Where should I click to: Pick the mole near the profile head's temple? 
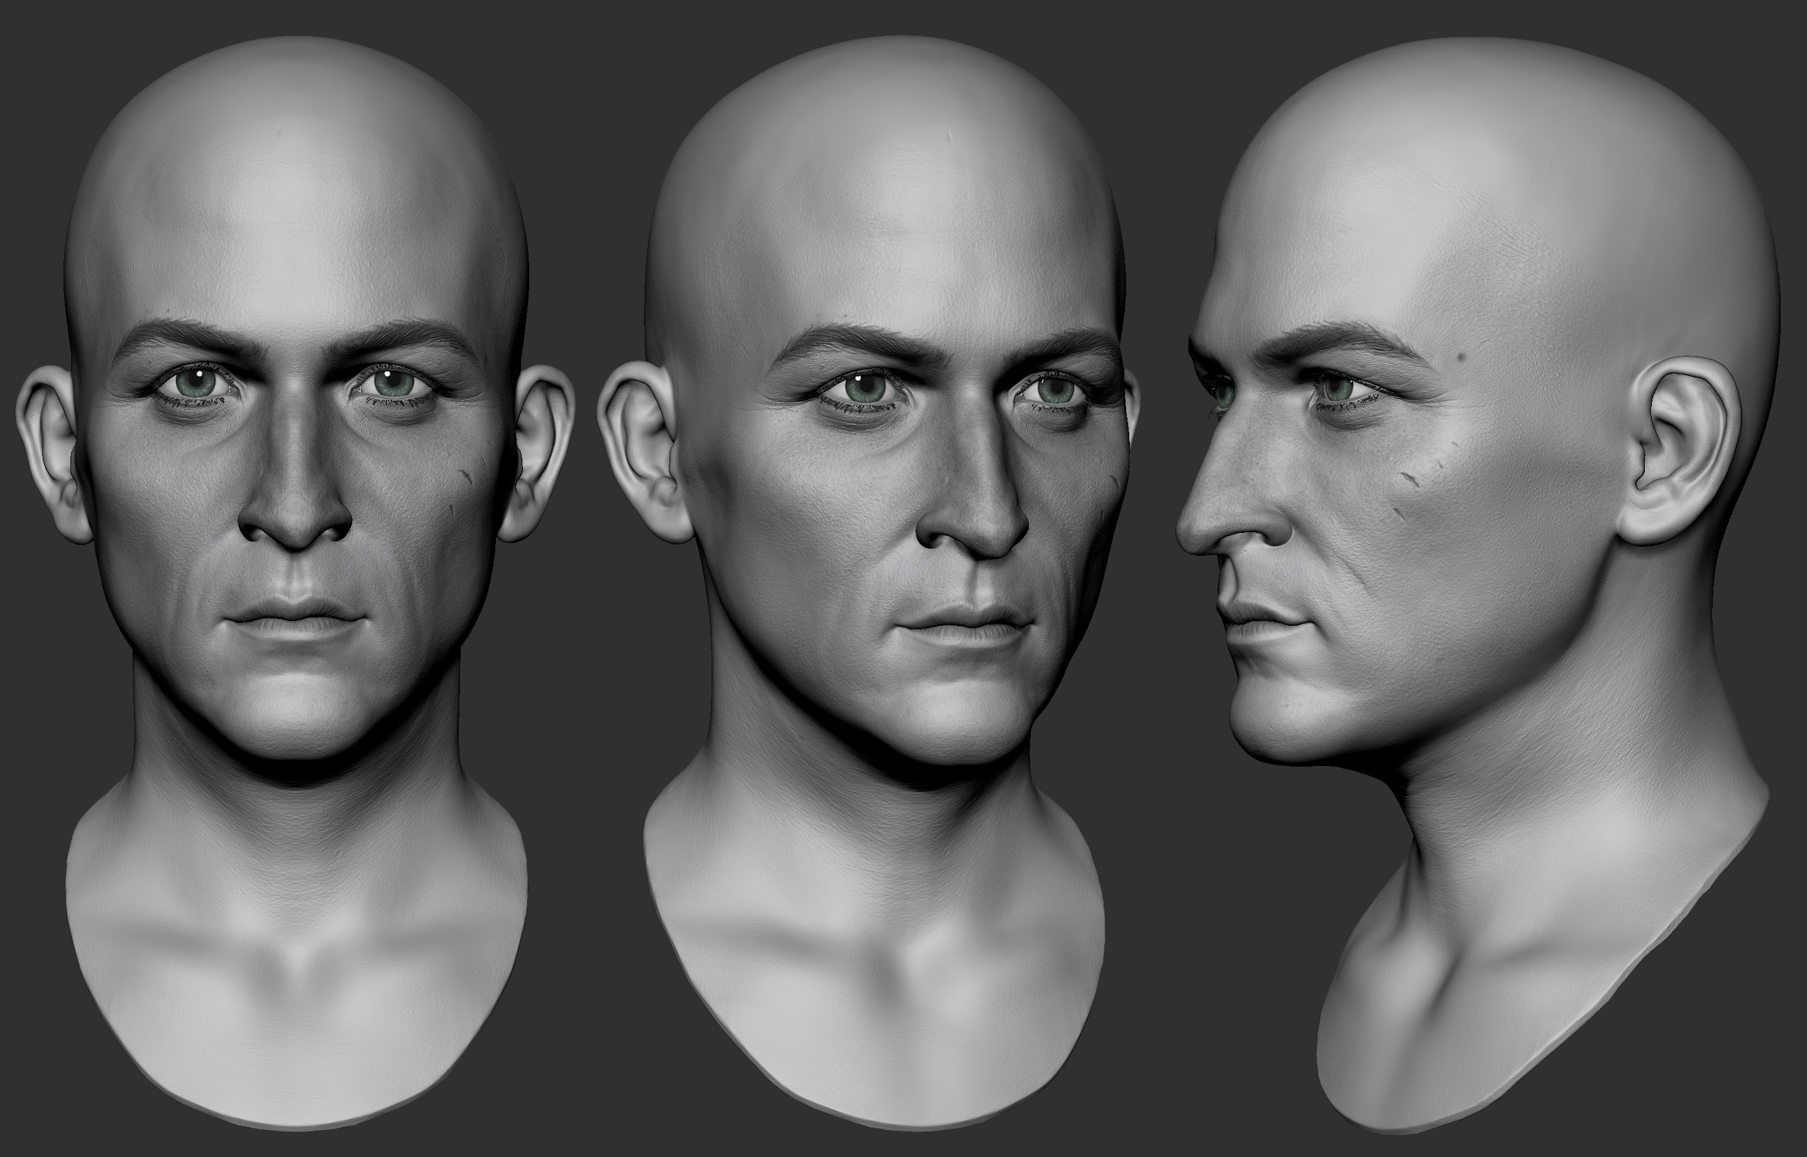(x=1463, y=356)
